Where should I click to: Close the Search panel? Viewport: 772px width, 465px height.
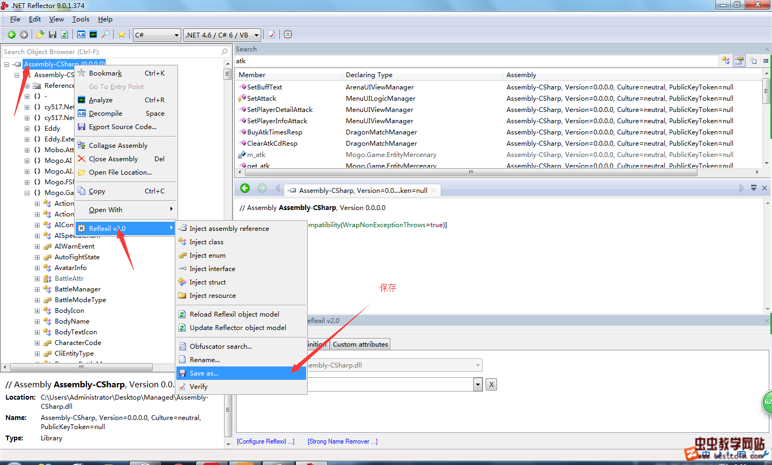tap(767, 49)
